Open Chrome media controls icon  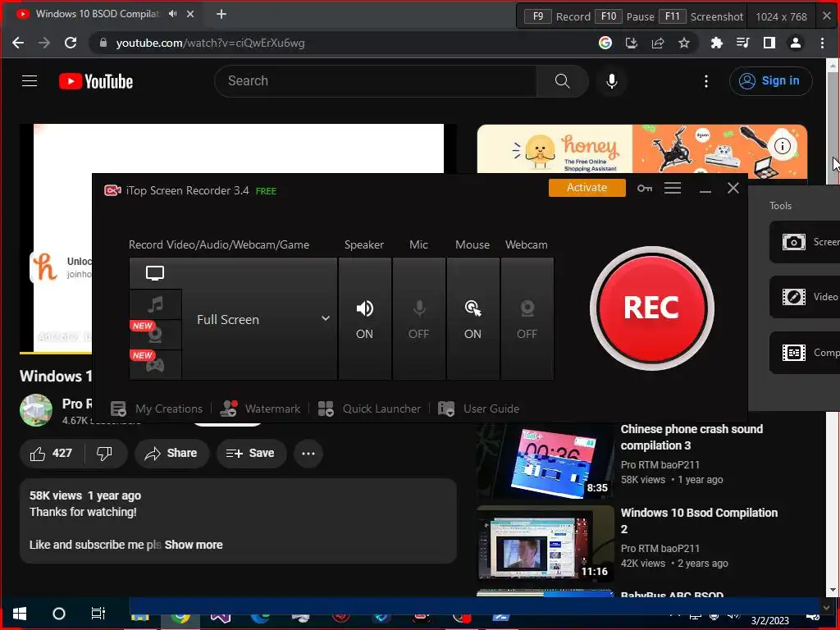pos(742,43)
